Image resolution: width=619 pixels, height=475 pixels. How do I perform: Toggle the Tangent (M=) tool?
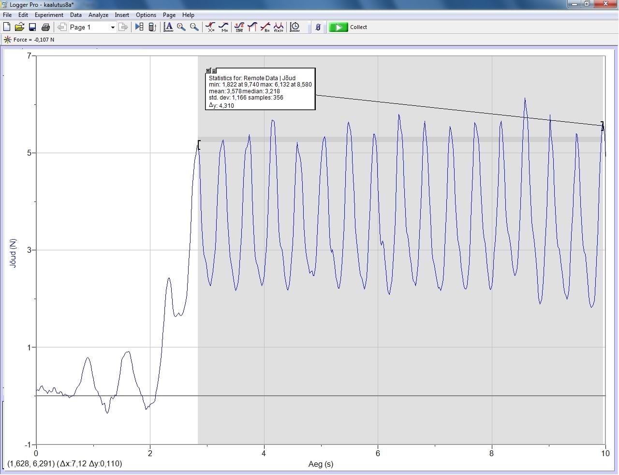223,27
